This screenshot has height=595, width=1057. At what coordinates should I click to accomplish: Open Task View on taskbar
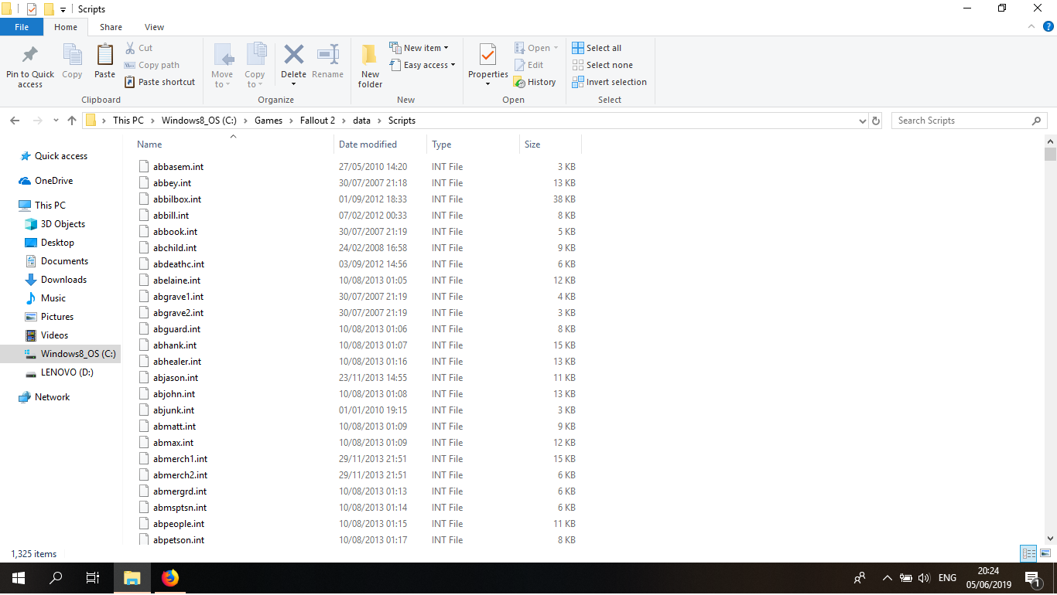[93, 578]
